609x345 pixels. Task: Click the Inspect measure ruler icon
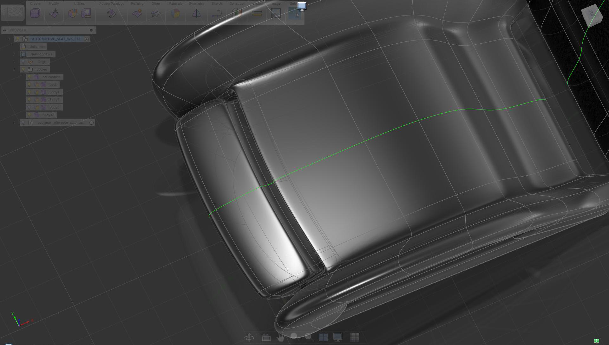pyautogui.click(x=257, y=13)
